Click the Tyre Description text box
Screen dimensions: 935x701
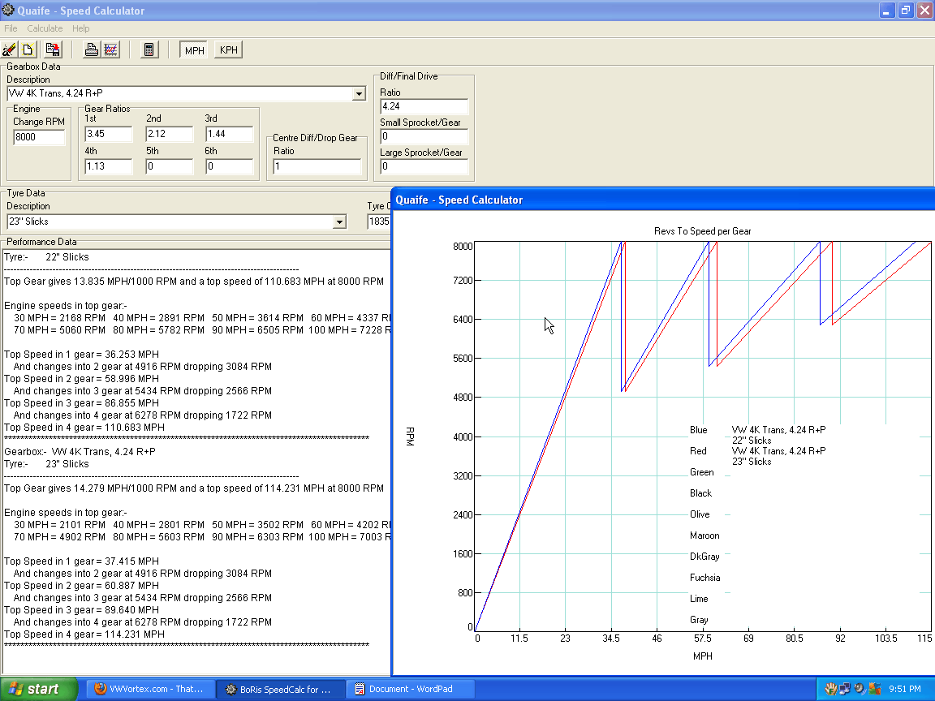(170, 221)
